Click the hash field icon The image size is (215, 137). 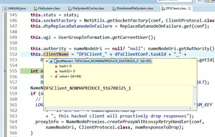click(56, 66)
